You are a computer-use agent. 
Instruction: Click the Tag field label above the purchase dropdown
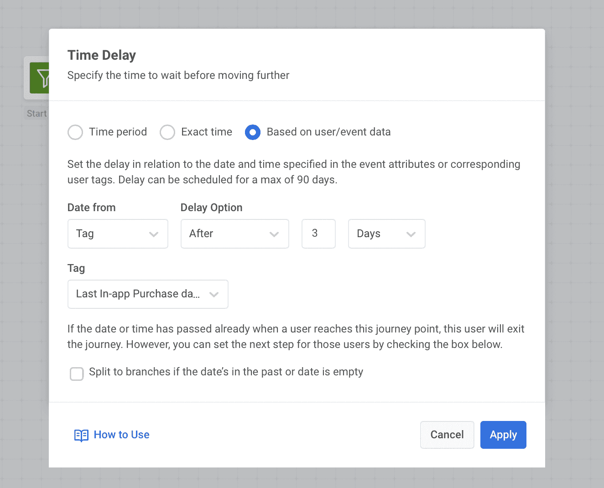(76, 268)
